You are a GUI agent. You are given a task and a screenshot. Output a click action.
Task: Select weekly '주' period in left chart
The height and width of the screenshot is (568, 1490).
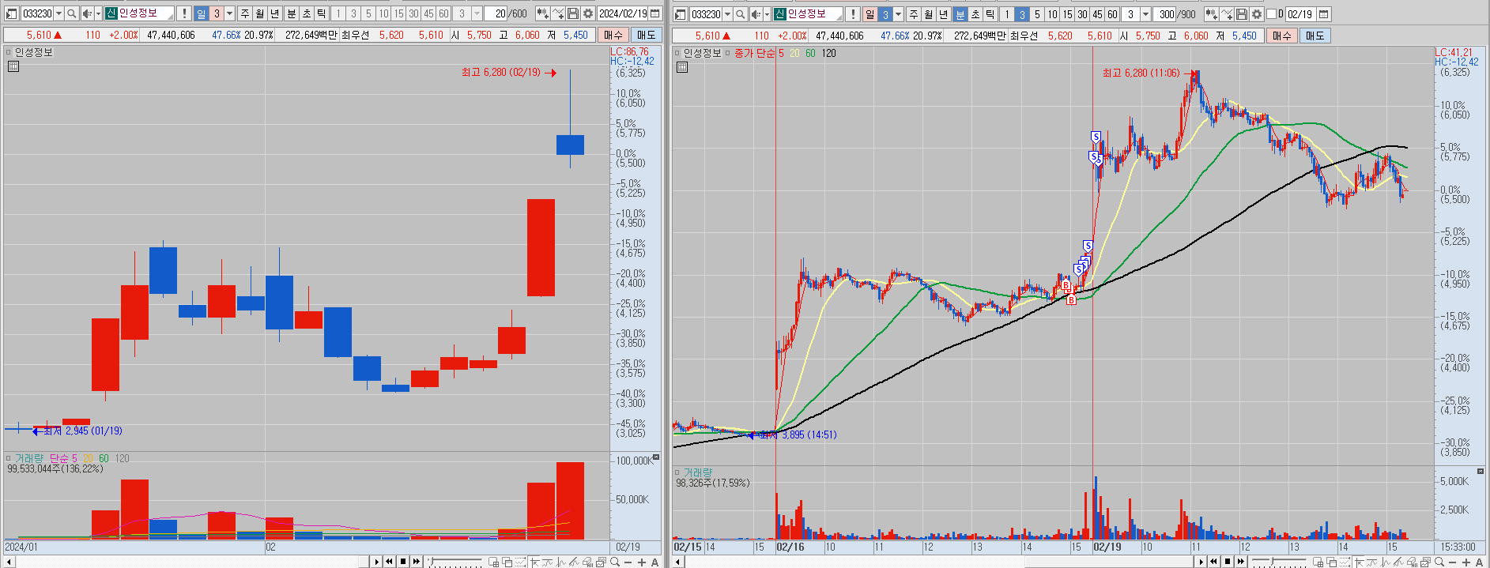(x=245, y=13)
